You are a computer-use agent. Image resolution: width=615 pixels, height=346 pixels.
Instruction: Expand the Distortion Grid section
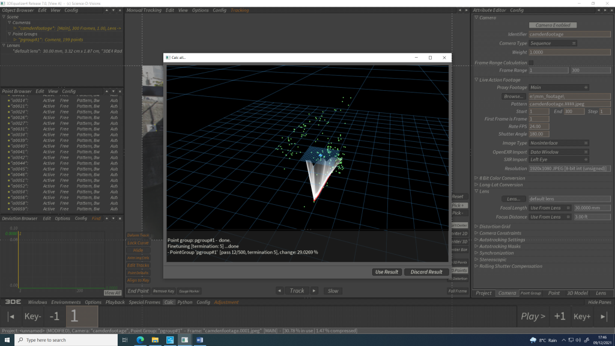476,226
